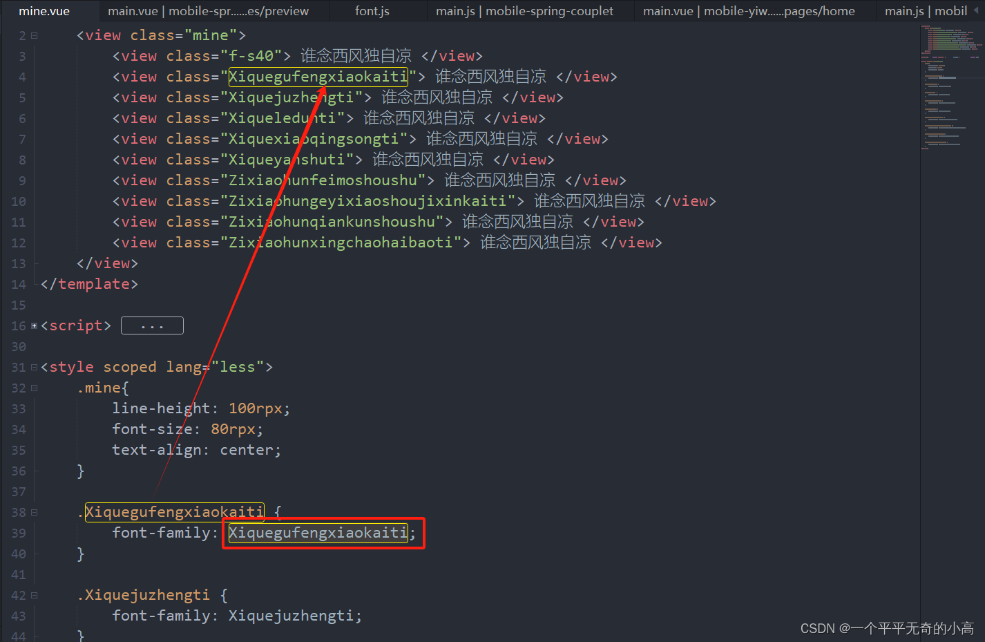Click the .Xiquejuzhengti selector on line 42
The width and height of the screenshot is (985, 642).
tap(143, 595)
